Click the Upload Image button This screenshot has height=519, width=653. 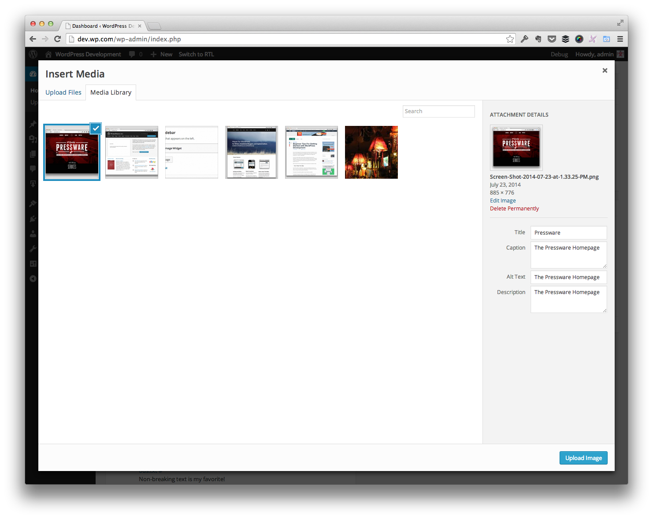point(583,458)
